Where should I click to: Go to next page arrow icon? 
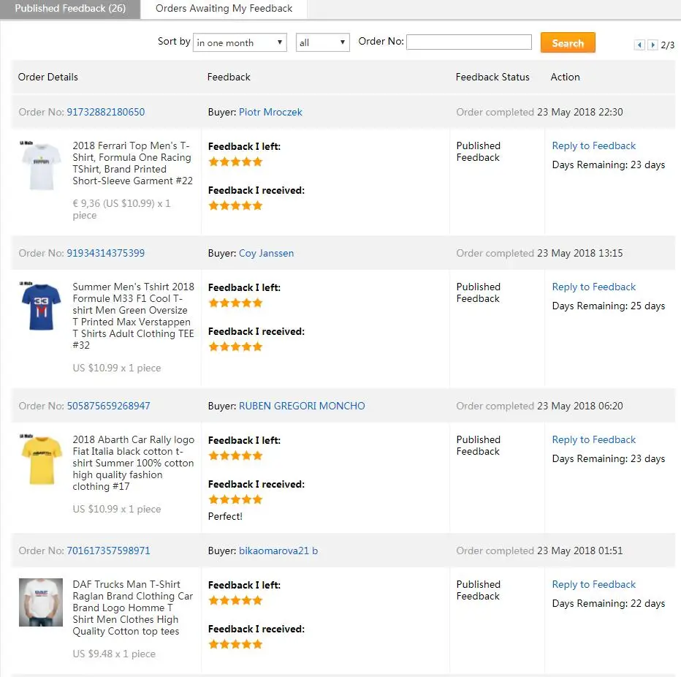(x=653, y=45)
